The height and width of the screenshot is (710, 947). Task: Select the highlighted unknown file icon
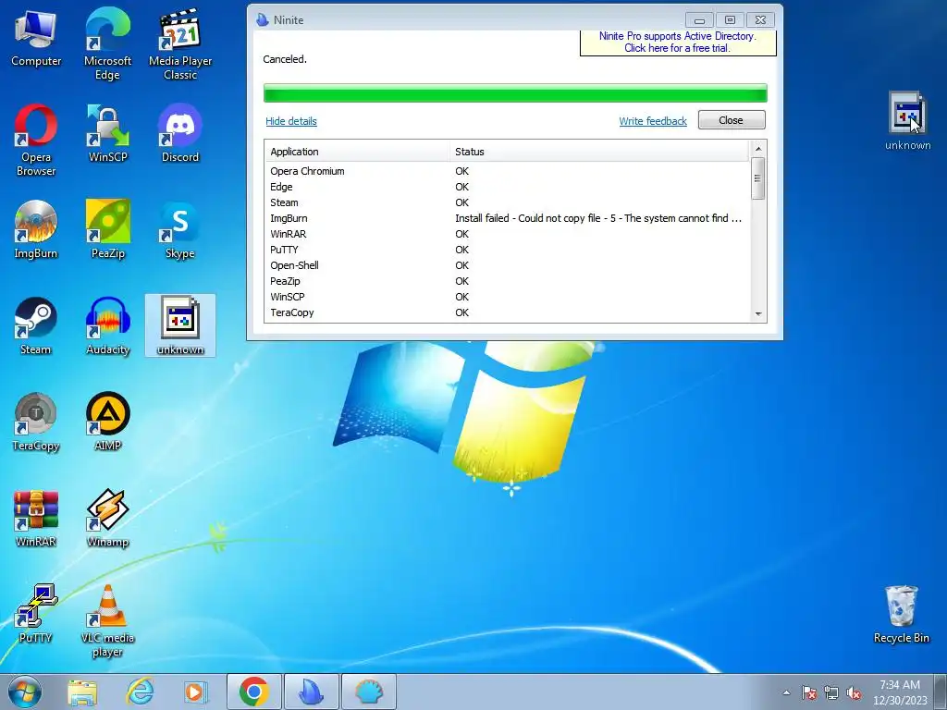[x=180, y=325]
